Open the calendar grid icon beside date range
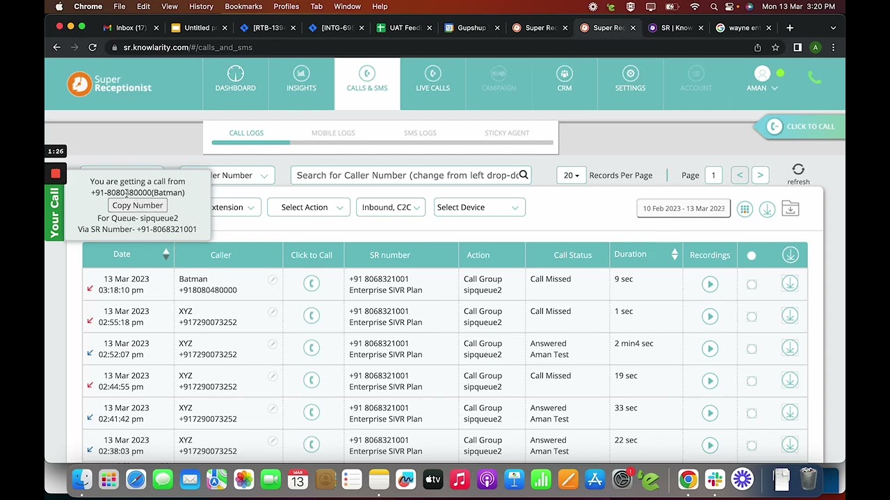 tap(745, 209)
